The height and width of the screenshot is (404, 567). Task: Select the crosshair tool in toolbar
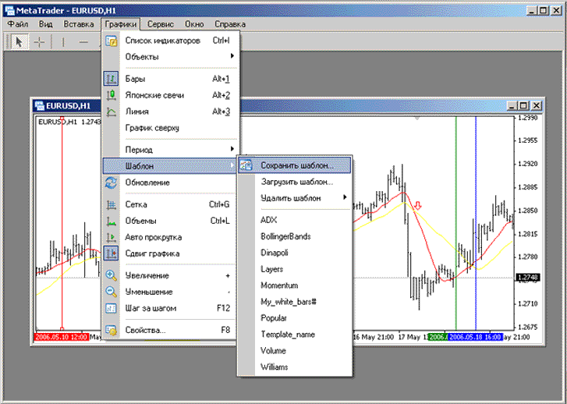39,42
